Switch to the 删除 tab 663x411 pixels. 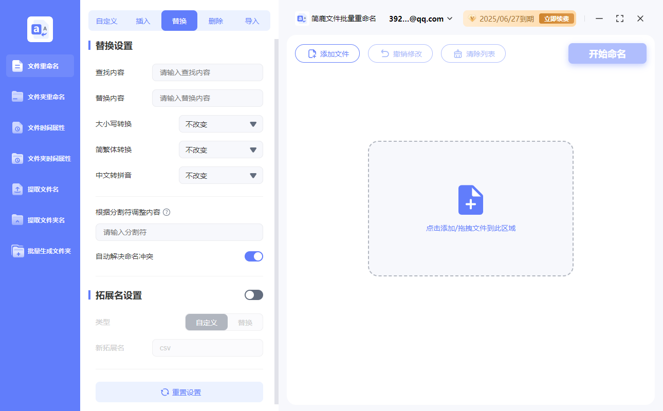215,20
